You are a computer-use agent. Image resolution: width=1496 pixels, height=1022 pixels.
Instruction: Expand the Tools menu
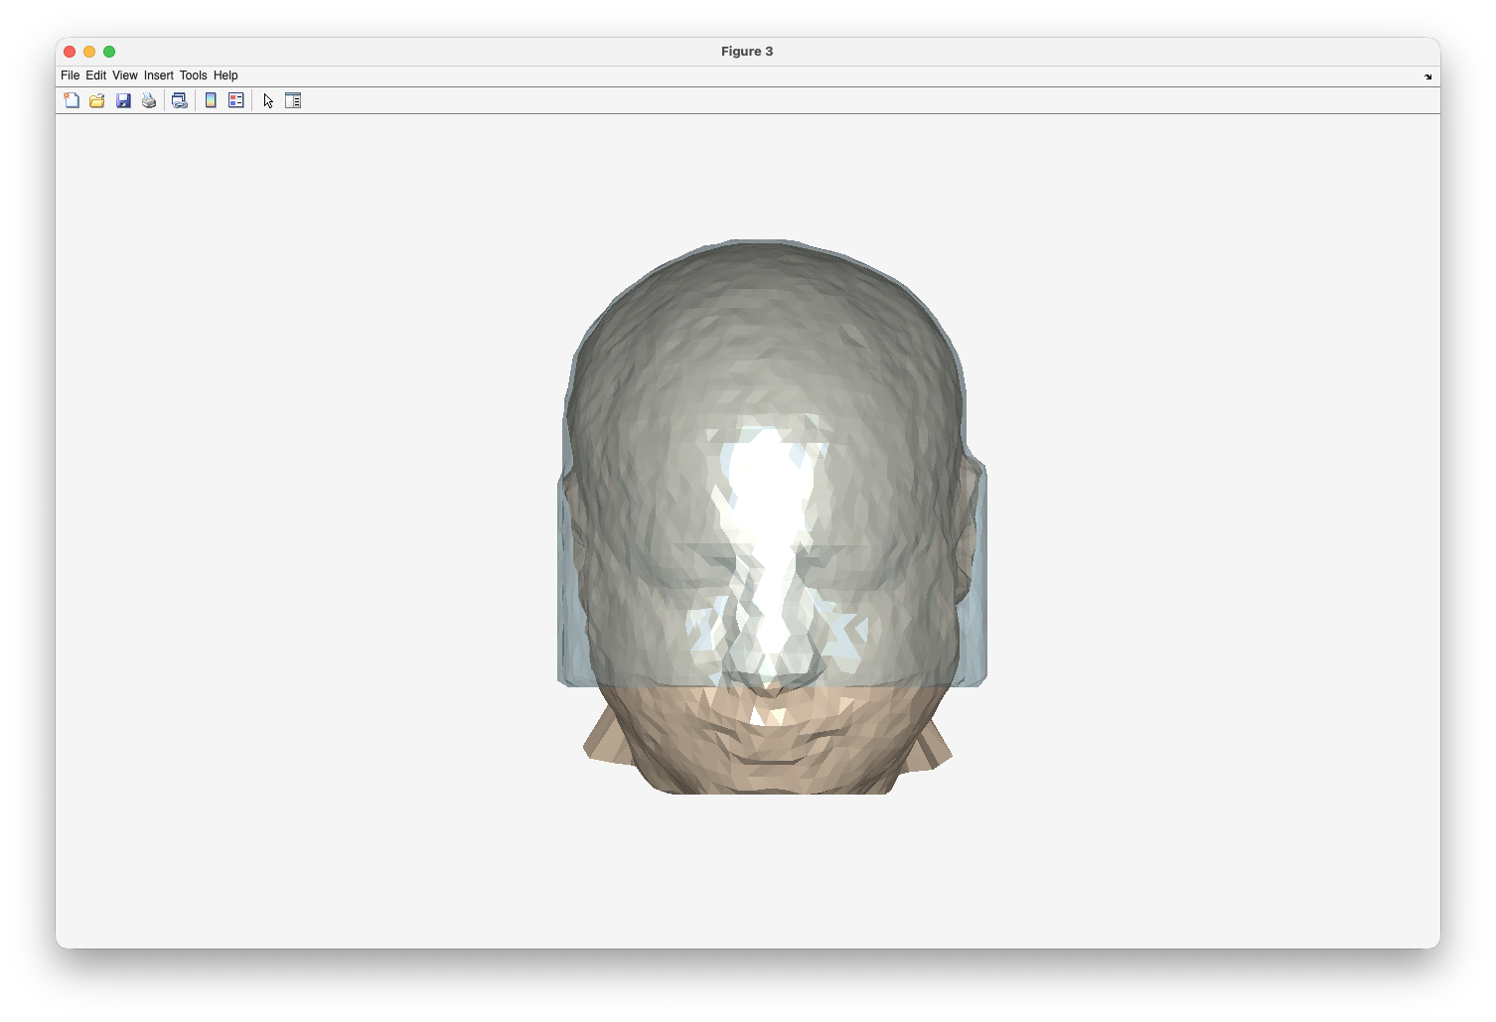[193, 75]
